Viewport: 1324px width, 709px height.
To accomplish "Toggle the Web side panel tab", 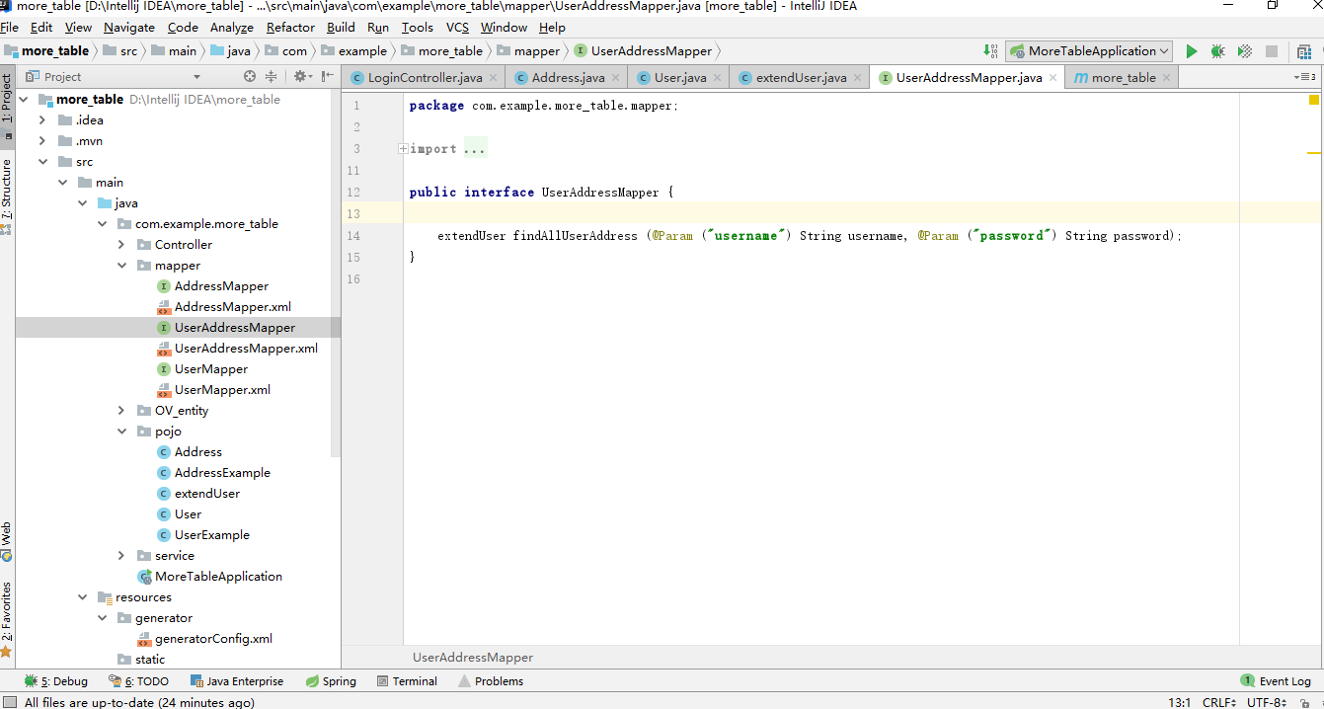I will click(x=7, y=541).
